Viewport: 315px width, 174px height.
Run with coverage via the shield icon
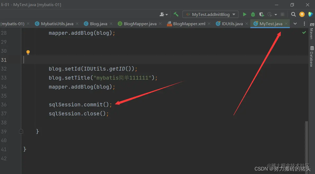261,15
